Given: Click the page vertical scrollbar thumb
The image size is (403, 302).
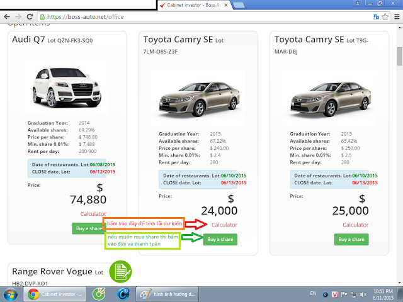Looking at the screenshot, I should (400, 56).
